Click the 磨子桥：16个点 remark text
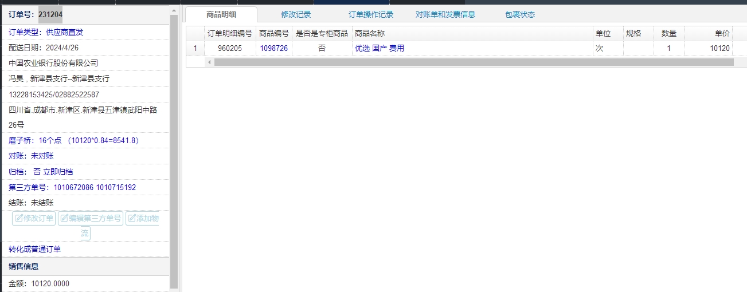Viewport: 747px width, 292px height. 74,140
